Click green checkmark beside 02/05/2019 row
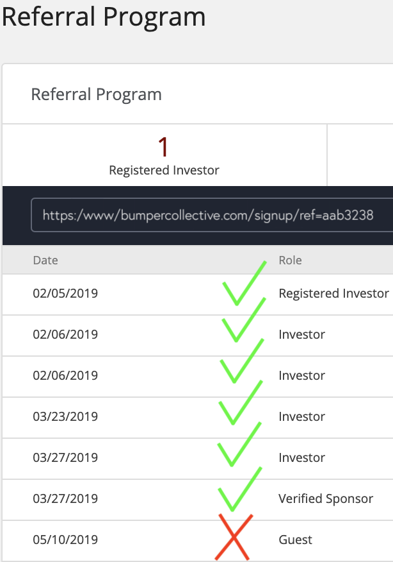Viewport: 393px width, 562px height. click(x=245, y=283)
